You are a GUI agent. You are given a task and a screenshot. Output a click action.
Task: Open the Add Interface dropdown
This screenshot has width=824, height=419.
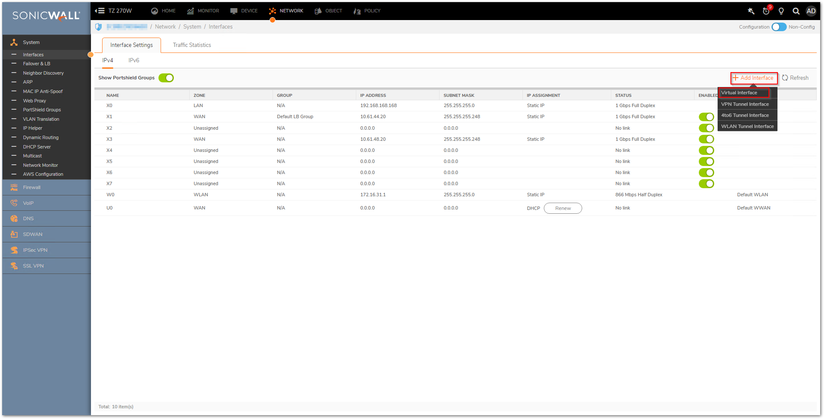coord(754,78)
